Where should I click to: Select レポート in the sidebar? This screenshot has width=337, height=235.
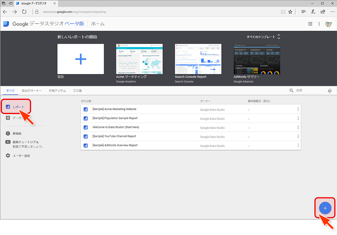[x=16, y=107]
